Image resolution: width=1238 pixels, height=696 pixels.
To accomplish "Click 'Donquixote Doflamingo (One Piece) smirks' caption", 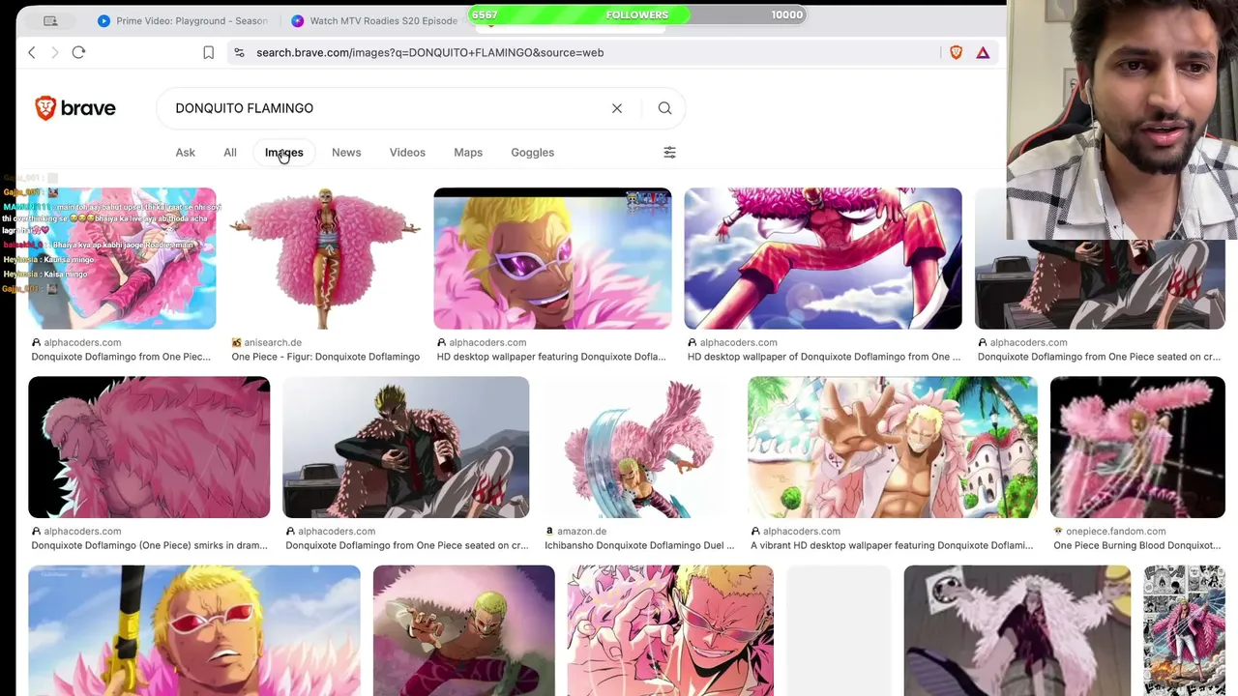I will click(x=149, y=545).
